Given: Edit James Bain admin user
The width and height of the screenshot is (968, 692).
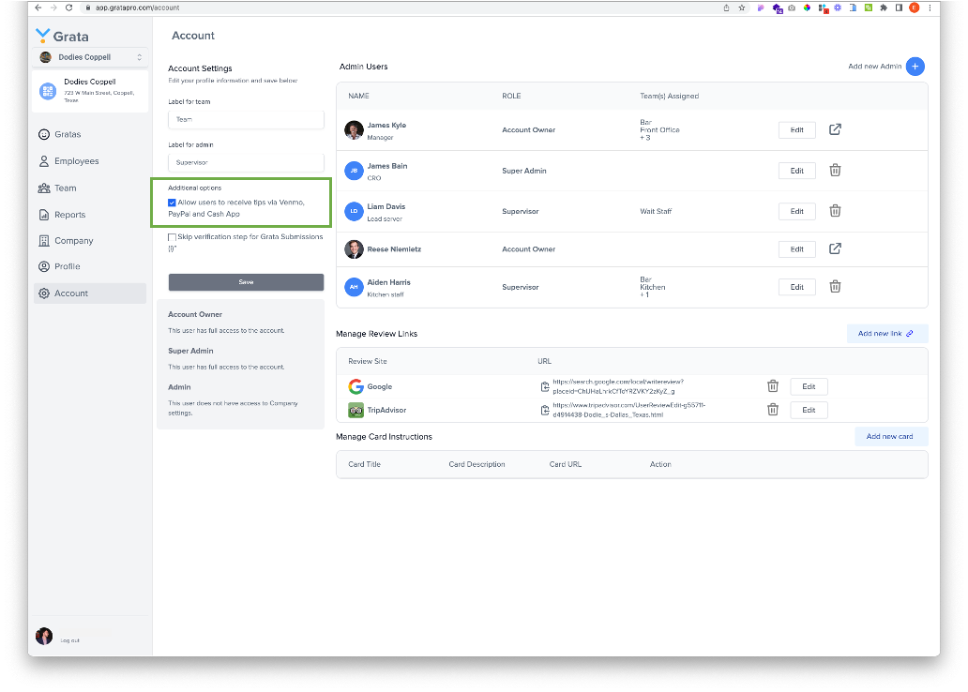Looking at the screenshot, I should 797,171.
